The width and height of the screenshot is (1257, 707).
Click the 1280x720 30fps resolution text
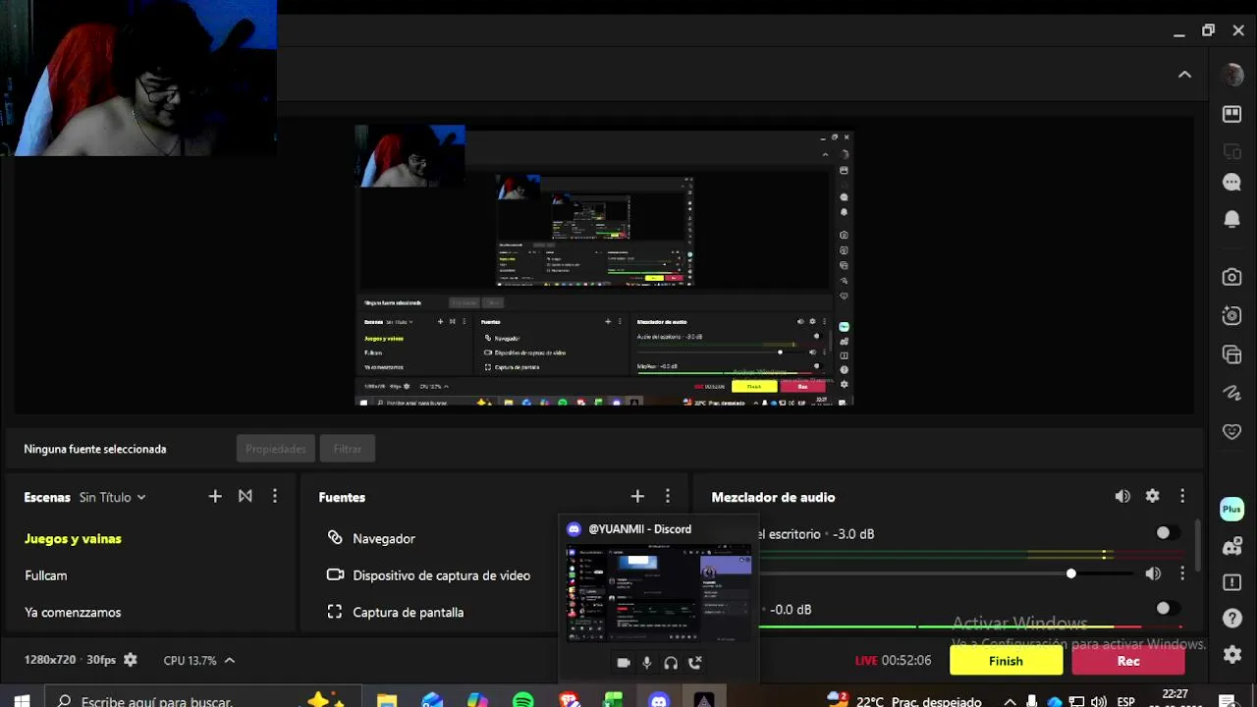point(70,660)
